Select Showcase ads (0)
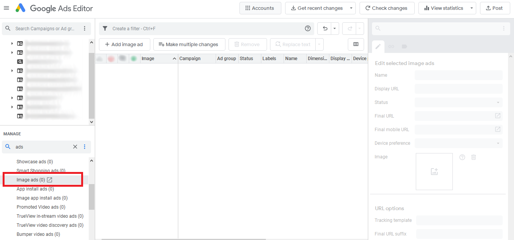 point(35,162)
